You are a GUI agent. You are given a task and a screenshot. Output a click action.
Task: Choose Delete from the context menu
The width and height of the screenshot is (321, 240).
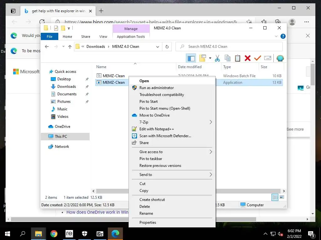(172, 207)
